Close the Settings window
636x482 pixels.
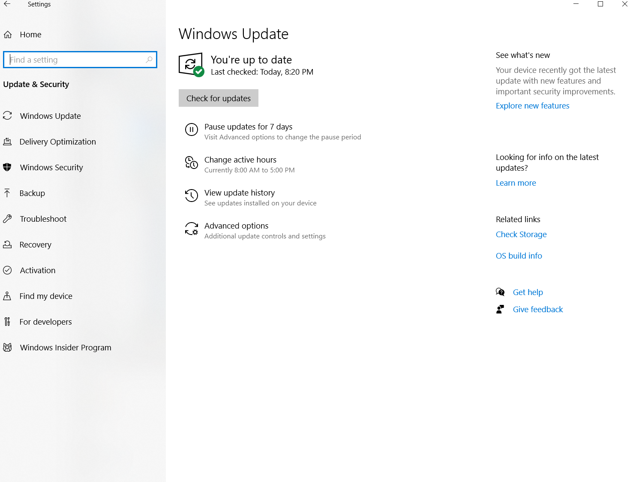pos(624,4)
